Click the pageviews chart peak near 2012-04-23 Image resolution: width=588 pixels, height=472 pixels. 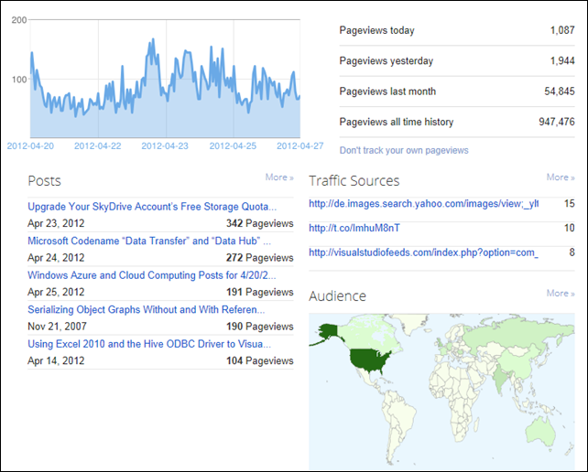pyautogui.click(x=153, y=39)
